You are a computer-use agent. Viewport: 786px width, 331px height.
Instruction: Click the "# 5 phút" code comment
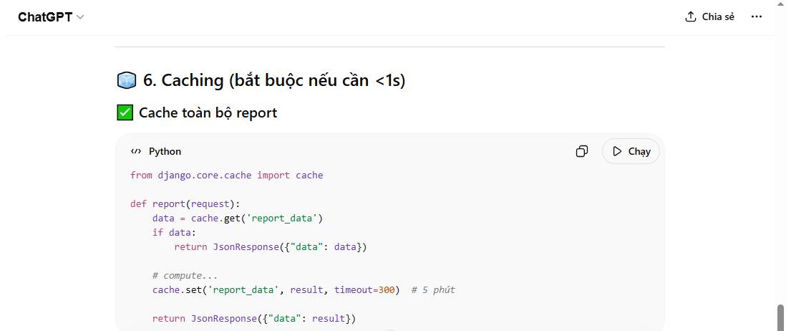pyautogui.click(x=434, y=289)
